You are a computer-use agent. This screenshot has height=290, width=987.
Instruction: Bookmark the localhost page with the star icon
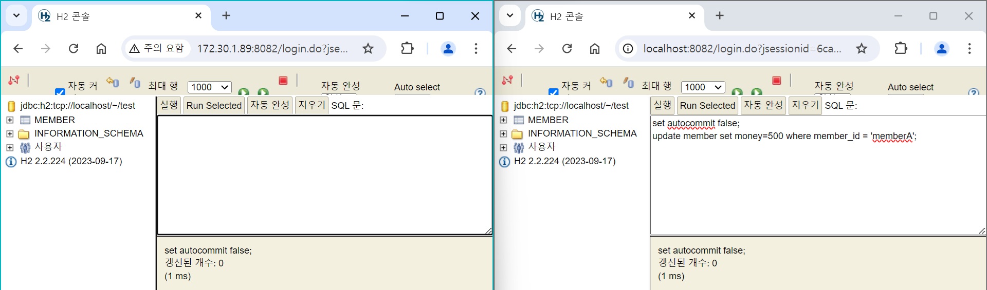(x=862, y=48)
